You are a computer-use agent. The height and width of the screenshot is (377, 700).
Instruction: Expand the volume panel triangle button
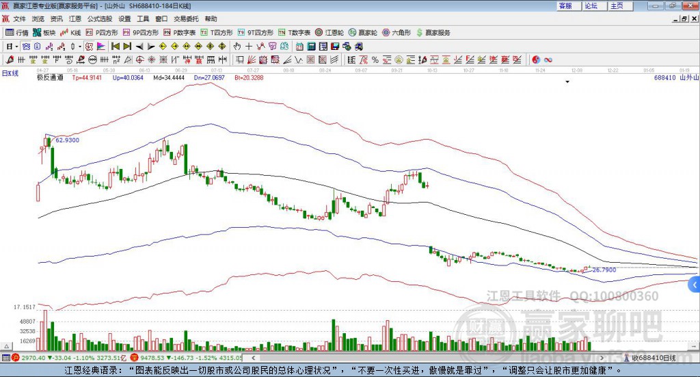pos(6,346)
